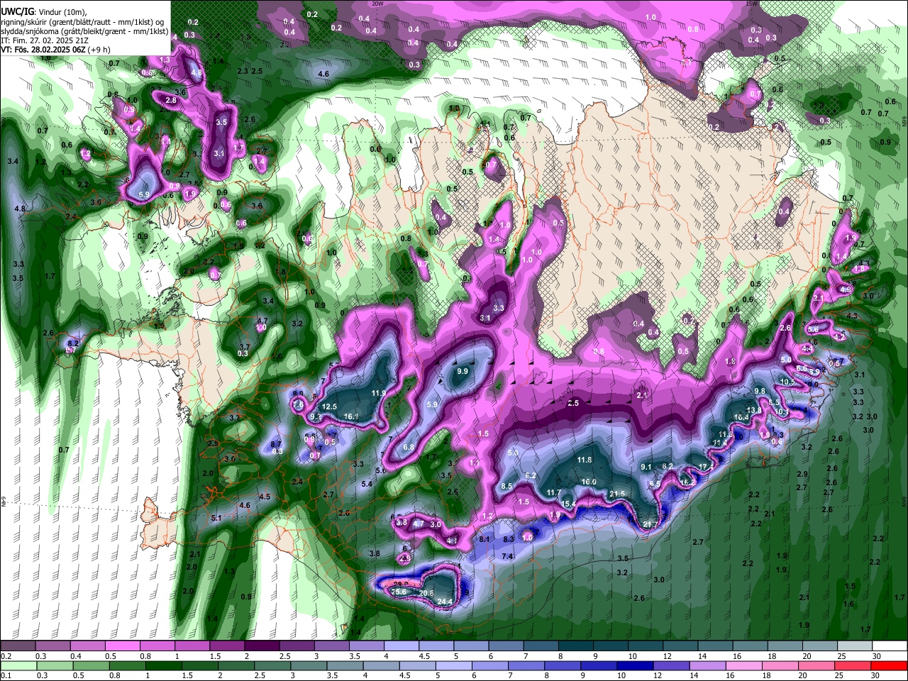The image size is (908, 681).
Task: Select the dark purple 2 swatch, upper legend
Action: coord(262,646)
